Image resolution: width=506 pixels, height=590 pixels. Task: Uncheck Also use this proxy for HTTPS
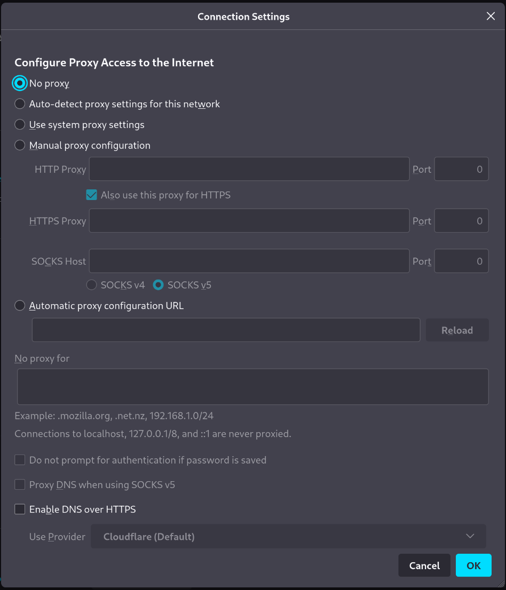[x=91, y=195]
